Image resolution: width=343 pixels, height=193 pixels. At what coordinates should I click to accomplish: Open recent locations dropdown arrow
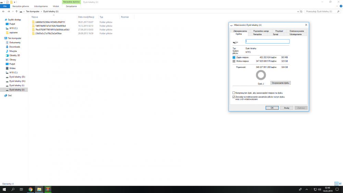pyautogui.click(x=12, y=11)
